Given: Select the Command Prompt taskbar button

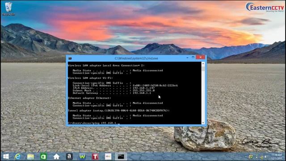Looking at the screenshot, I should [x=121, y=157].
